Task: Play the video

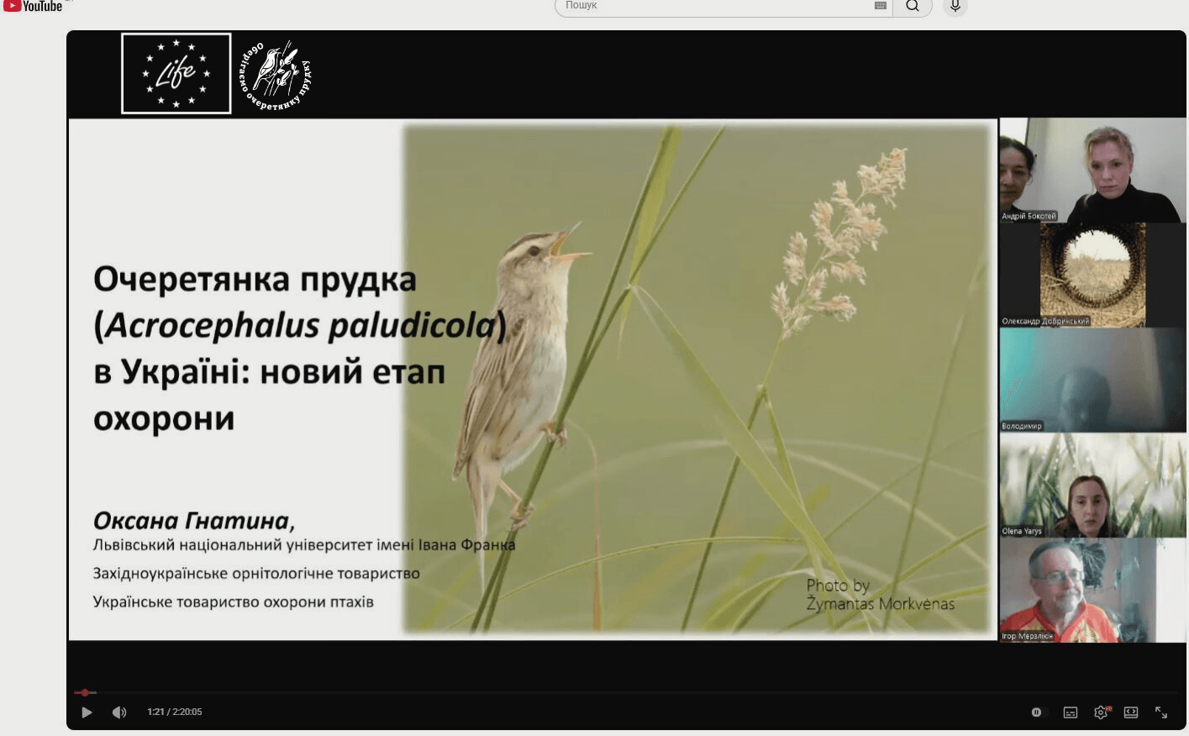Action: [x=87, y=712]
